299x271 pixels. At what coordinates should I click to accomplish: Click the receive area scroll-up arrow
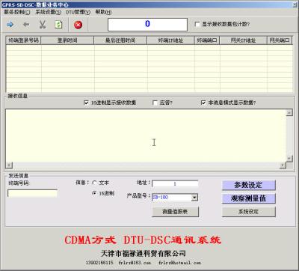click(289, 112)
